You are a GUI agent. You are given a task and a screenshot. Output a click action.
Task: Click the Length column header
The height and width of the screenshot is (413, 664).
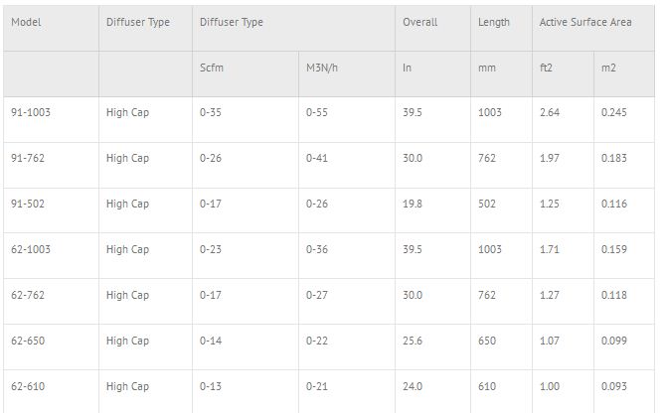pos(493,22)
